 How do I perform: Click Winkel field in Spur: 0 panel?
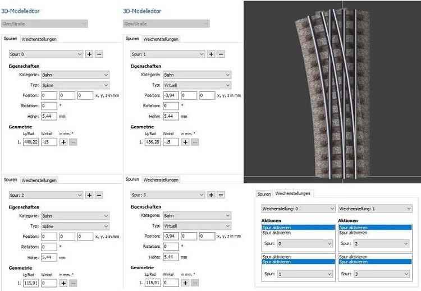[x=49, y=142]
